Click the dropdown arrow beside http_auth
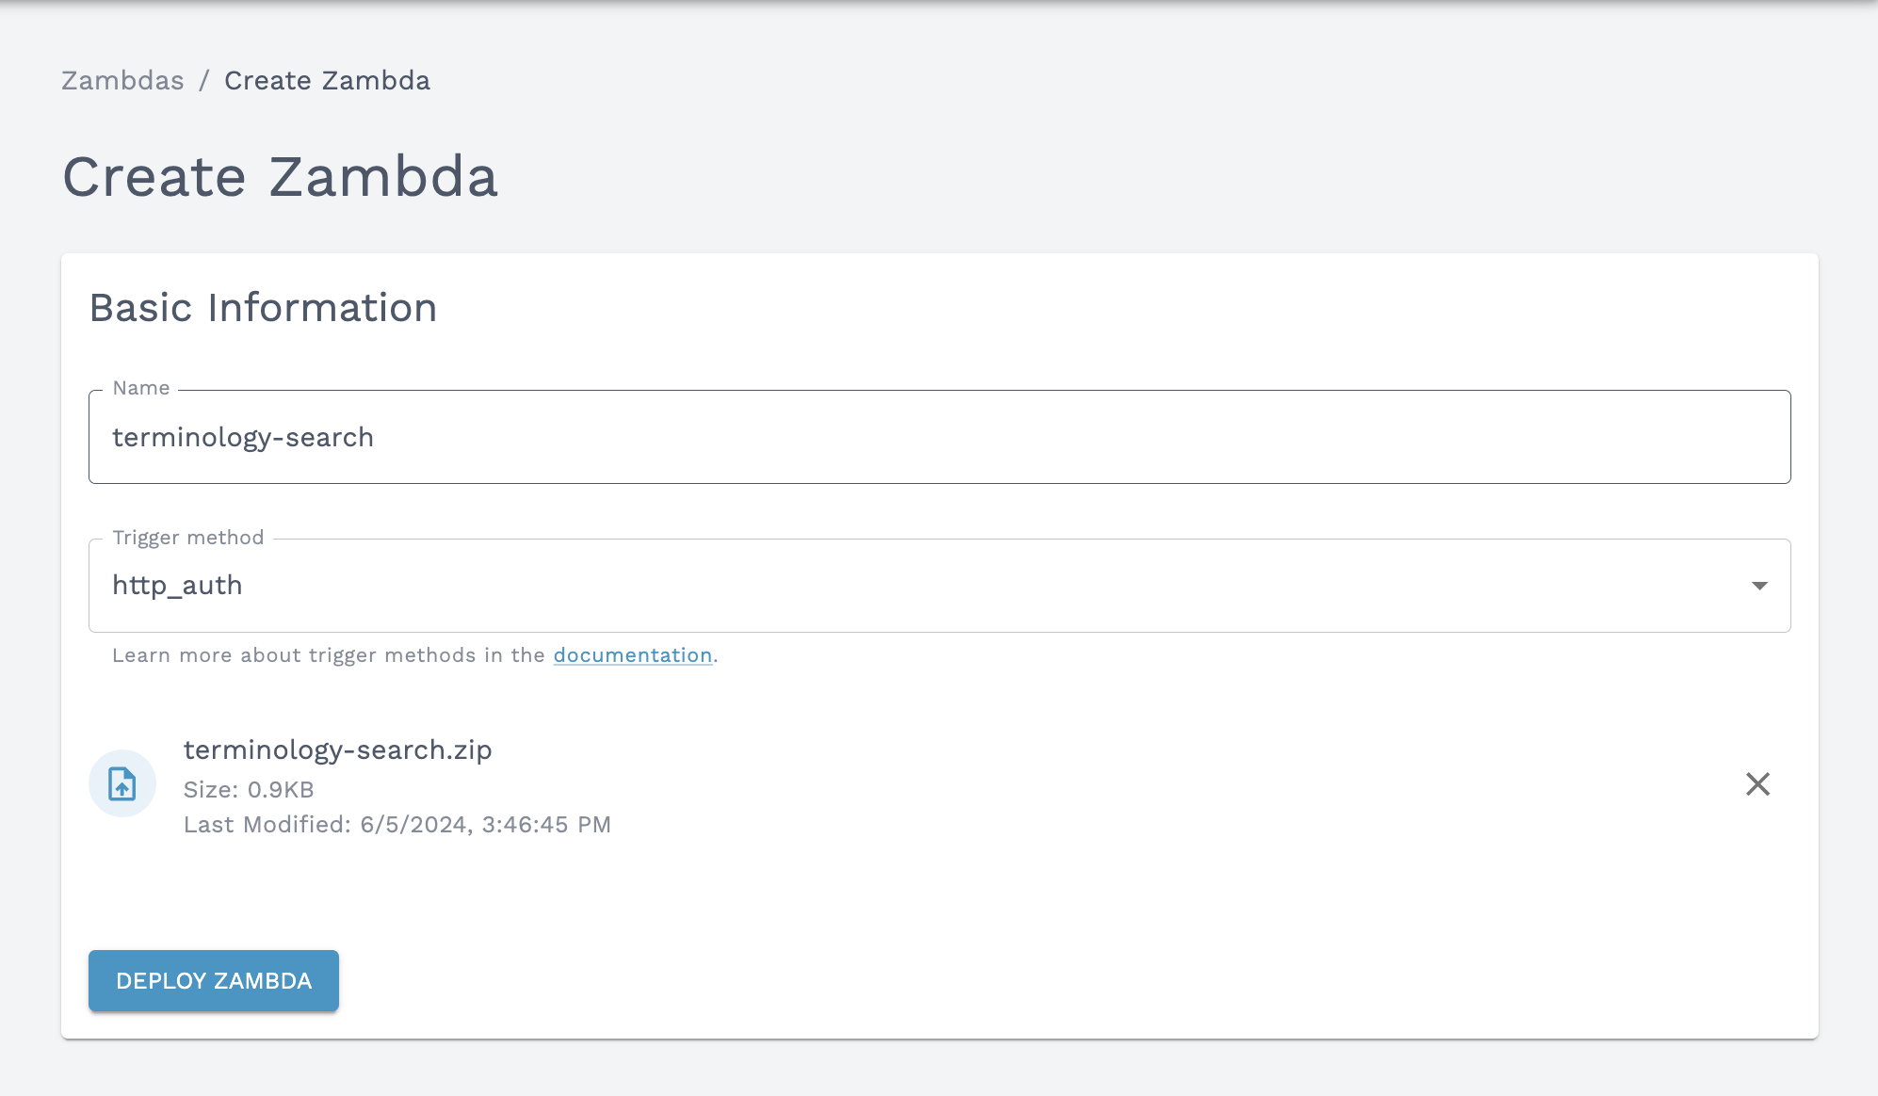This screenshot has height=1096, width=1878. pos(1760,586)
